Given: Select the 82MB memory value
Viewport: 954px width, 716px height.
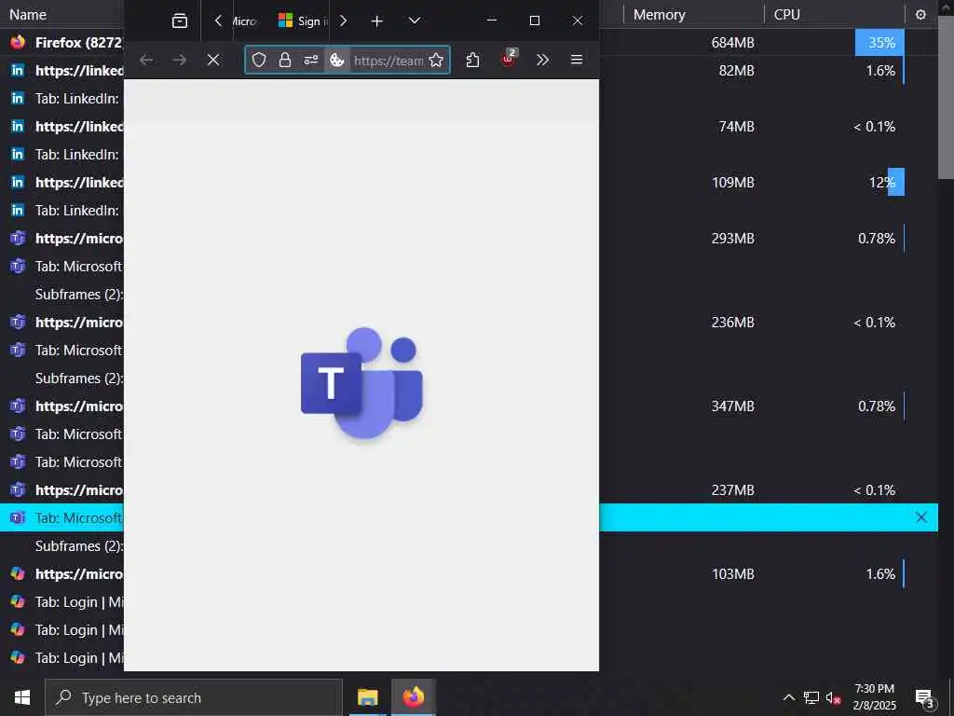Looking at the screenshot, I should 736,71.
